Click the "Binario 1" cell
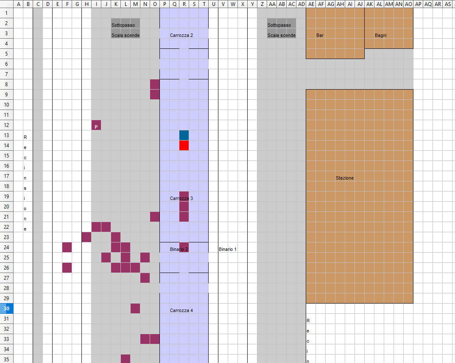The height and width of the screenshot is (363, 455). pos(227,249)
